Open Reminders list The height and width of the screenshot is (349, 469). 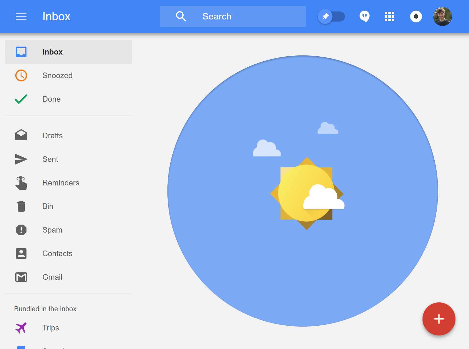click(x=61, y=183)
